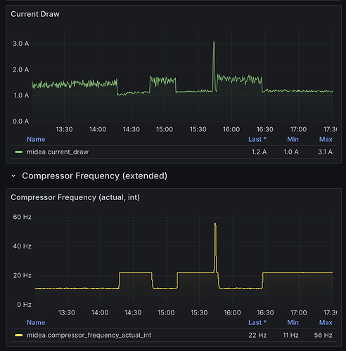
Task: Click the frequency spike peak near 56 Hz
Action: [215, 224]
